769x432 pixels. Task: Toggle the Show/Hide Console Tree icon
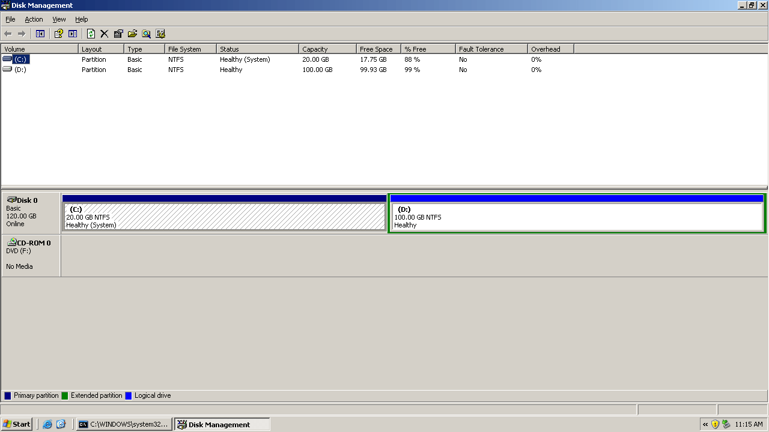(40, 34)
